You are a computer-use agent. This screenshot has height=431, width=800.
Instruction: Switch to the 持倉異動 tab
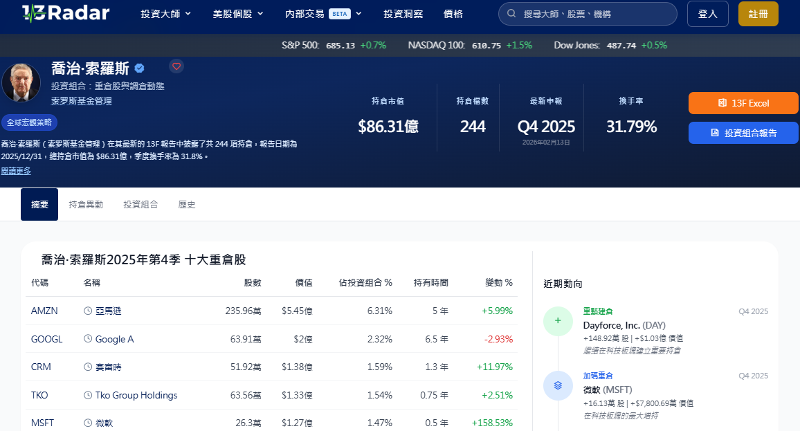(x=86, y=205)
